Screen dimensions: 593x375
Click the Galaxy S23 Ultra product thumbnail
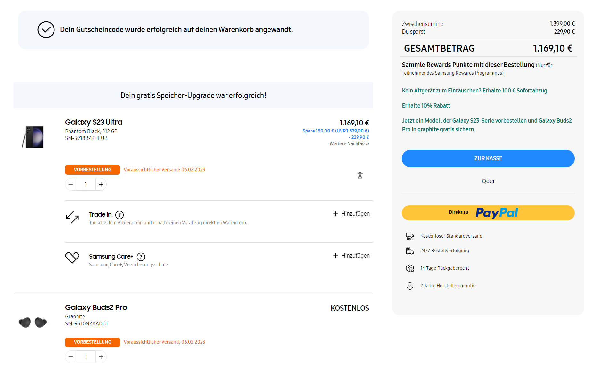[33, 137]
